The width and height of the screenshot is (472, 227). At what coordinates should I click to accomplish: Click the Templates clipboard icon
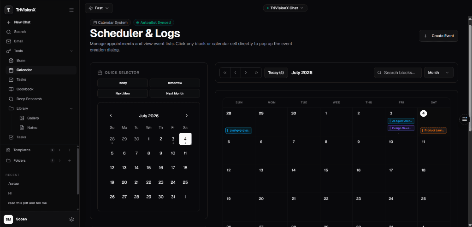click(8, 150)
